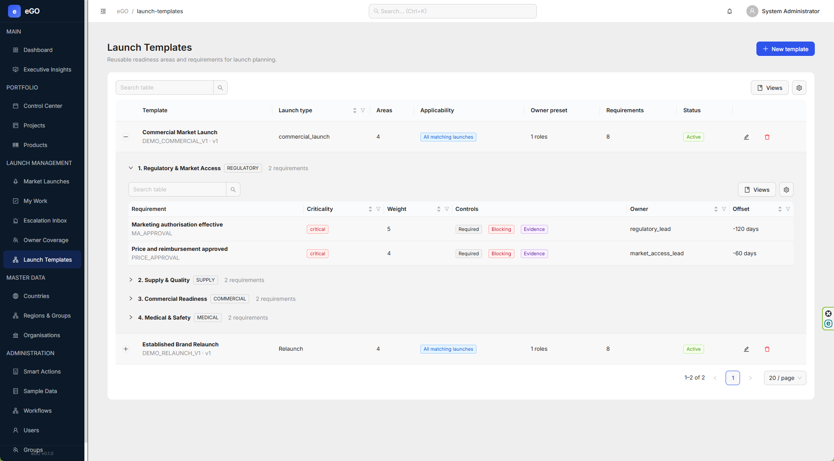834x461 pixels.
Task: Collapse the Commercial Market Launch row
Action: pos(126,137)
